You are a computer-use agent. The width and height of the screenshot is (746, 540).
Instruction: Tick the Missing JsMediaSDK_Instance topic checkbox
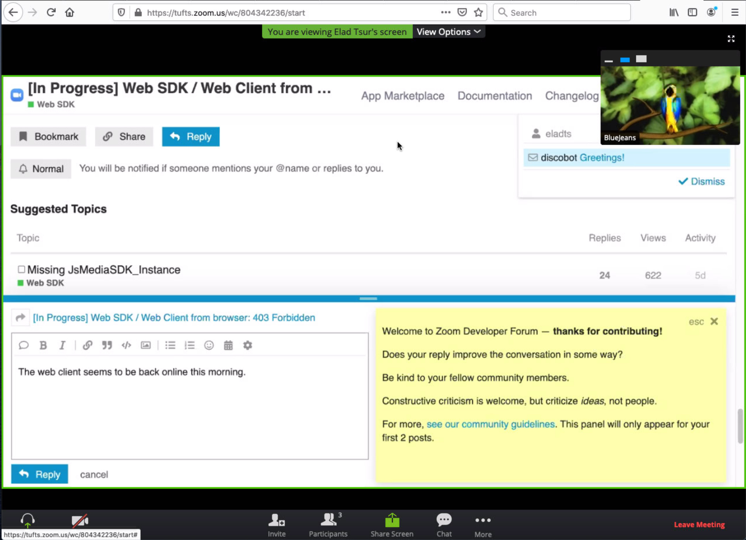point(21,269)
